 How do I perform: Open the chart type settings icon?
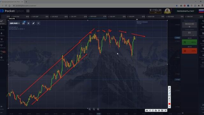click(x=23, y=23)
